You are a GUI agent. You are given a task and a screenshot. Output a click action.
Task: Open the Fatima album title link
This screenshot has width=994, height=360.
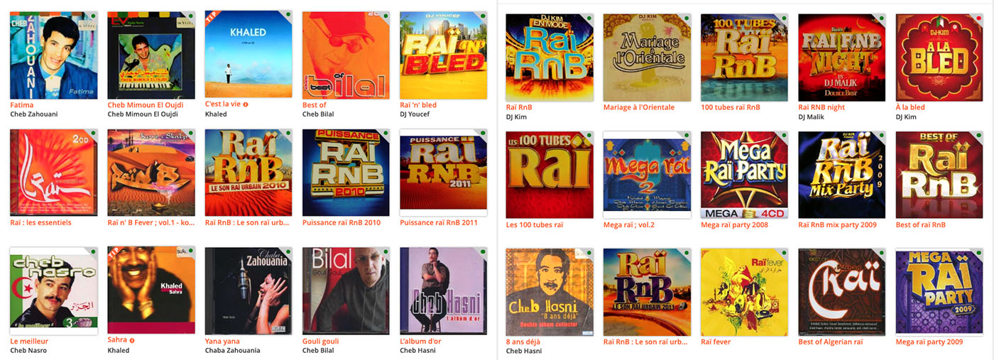click(22, 104)
